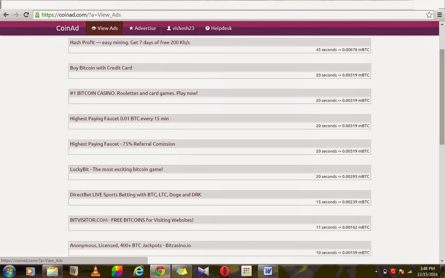Switch to the open Word document window

(268, 271)
